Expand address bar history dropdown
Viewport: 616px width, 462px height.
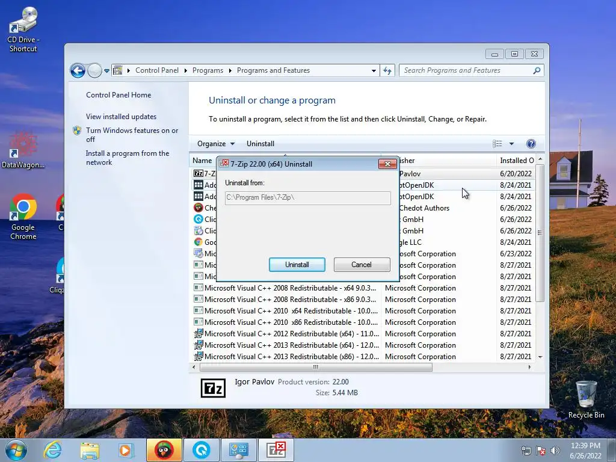[373, 71]
